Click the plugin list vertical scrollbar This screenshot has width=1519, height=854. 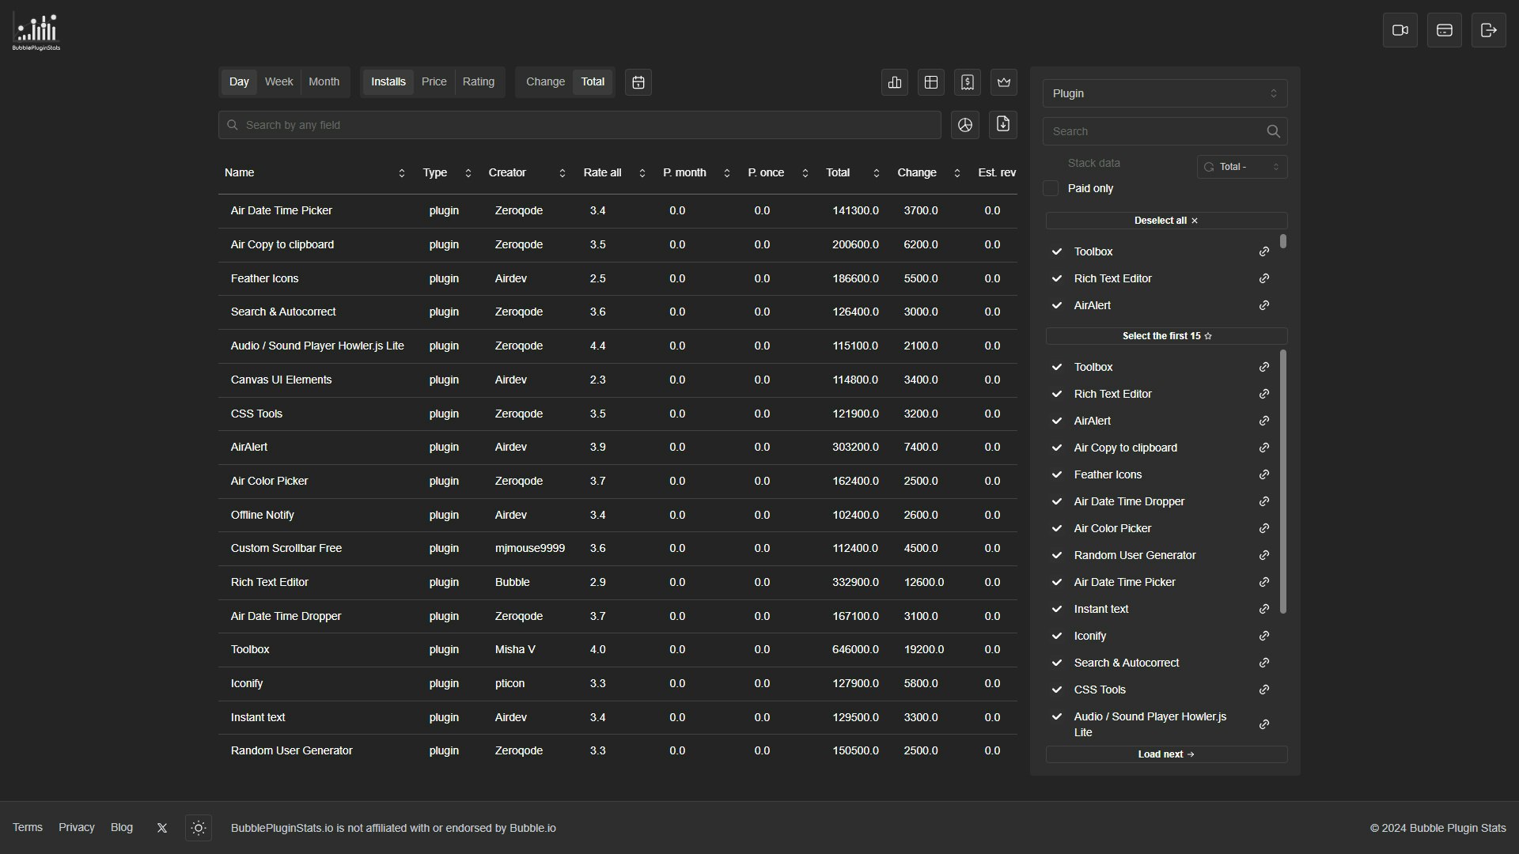pos(1283,482)
